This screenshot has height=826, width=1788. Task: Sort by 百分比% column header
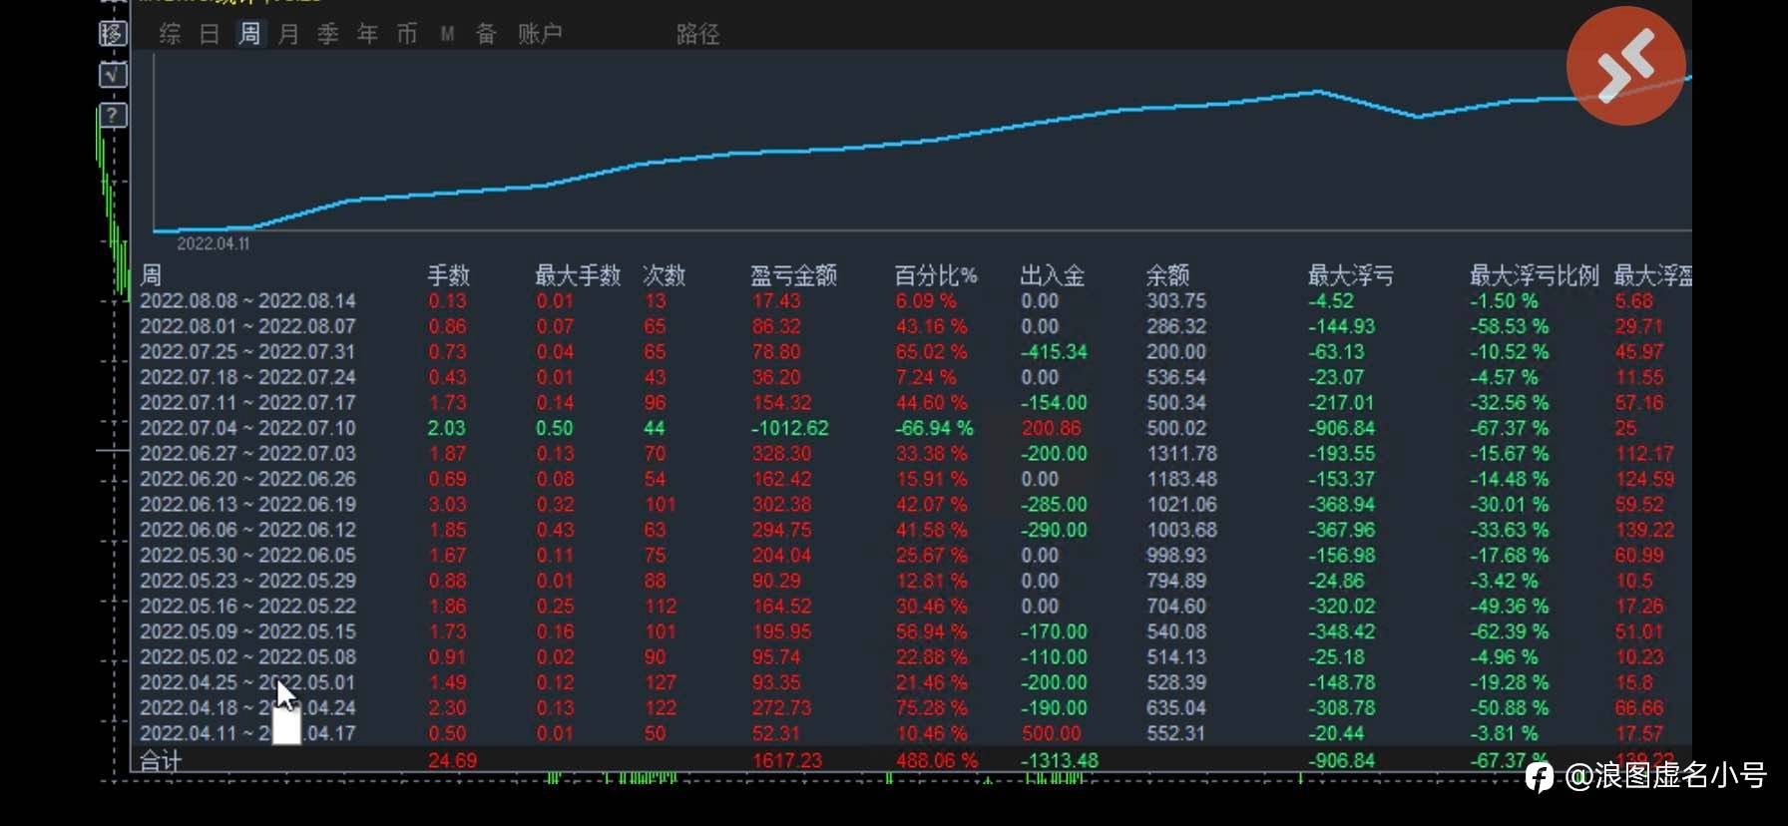[x=936, y=275]
